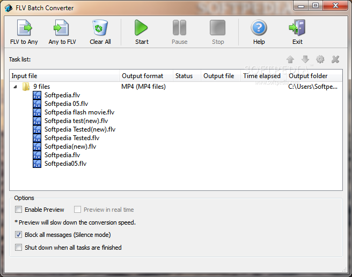The width and height of the screenshot is (352, 277).
Task: Click FLV icon beside Softpedia05.flv
Action: point(37,164)
